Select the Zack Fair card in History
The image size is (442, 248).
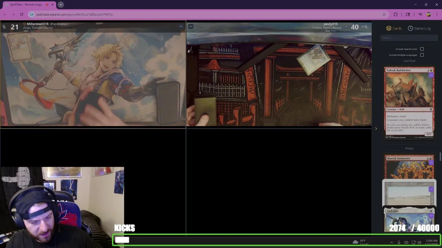(x=409, y=220)
